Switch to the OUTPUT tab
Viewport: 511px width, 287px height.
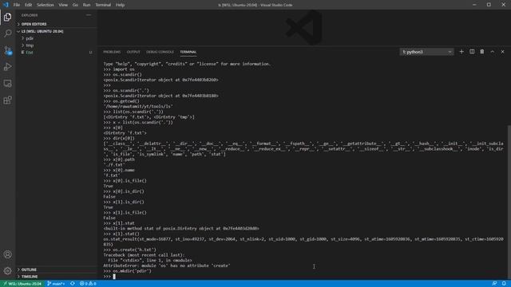(x=133, y=52)
